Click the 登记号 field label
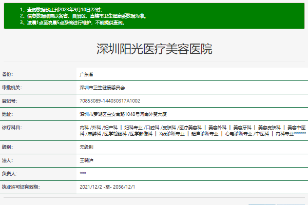Screen dimensions: 308x205 10,101
